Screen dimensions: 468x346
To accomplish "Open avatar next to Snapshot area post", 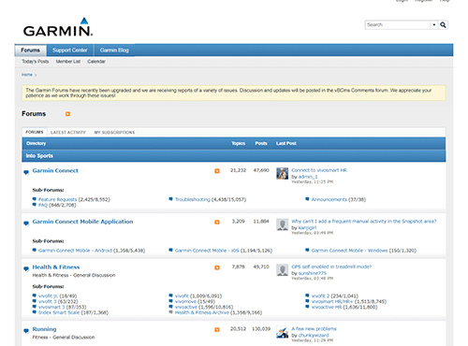I will click(282, 224).
